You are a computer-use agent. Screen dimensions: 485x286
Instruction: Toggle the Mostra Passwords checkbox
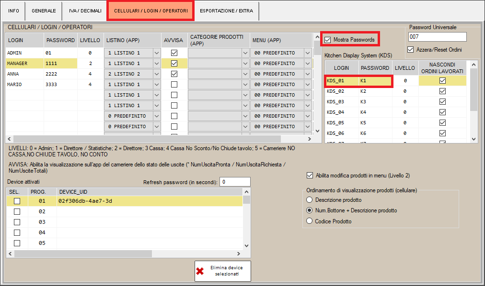pyautogui.click(x=328, y=39)
